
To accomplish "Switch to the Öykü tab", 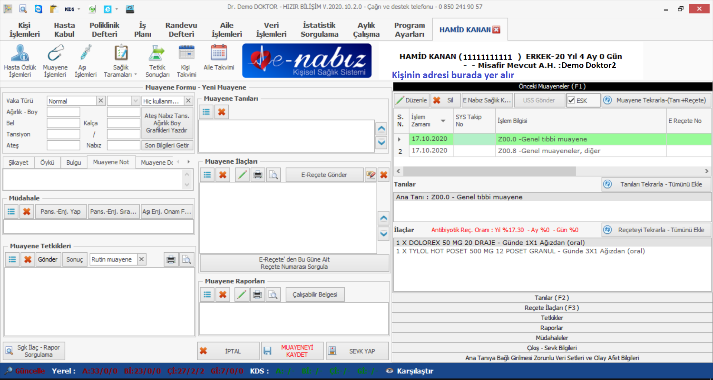I will coord(47,163).
